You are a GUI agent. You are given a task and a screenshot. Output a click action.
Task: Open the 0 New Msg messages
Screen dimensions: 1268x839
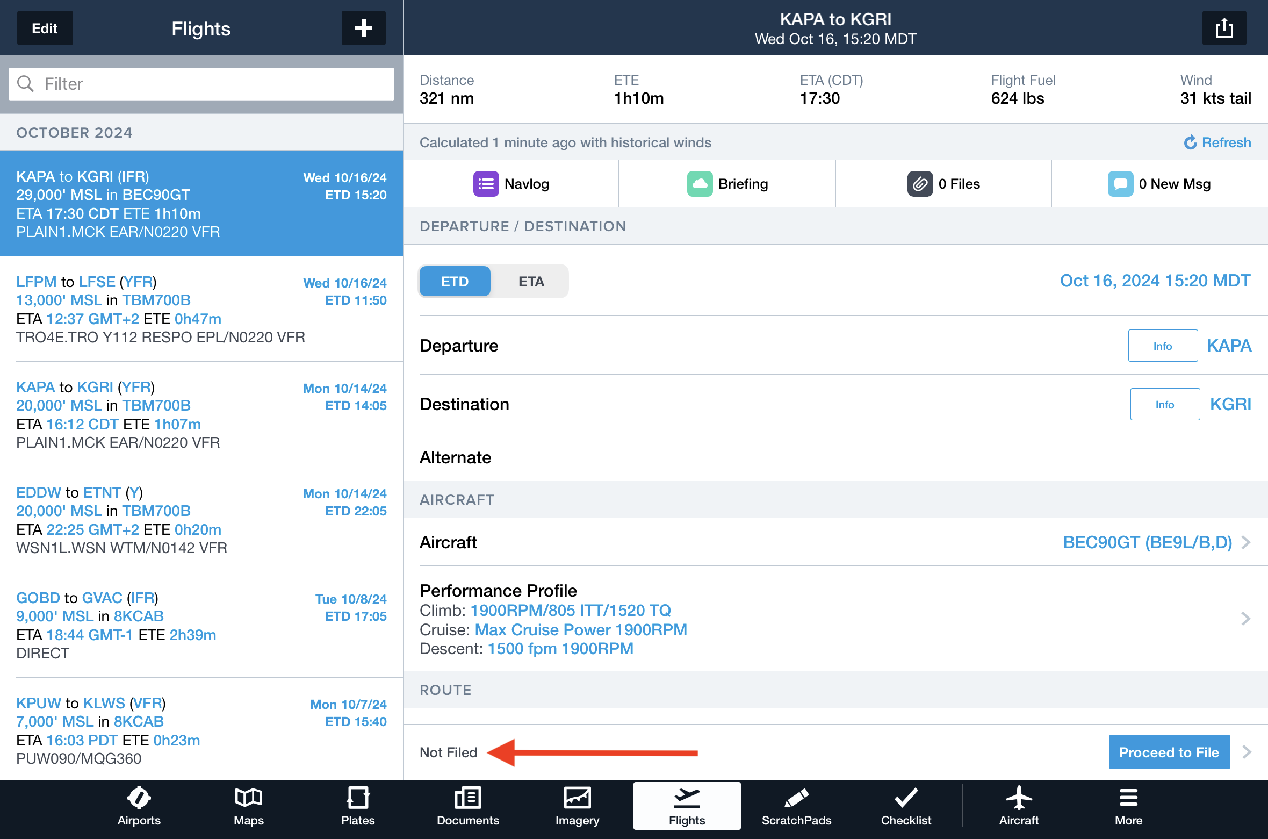(x=1159, y=184)
